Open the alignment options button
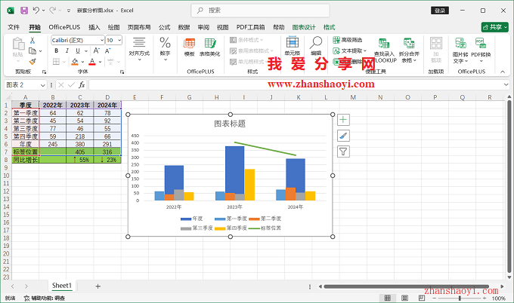This screenshot has width=514, height=303. pyautogui.click(x=139, y=49)
